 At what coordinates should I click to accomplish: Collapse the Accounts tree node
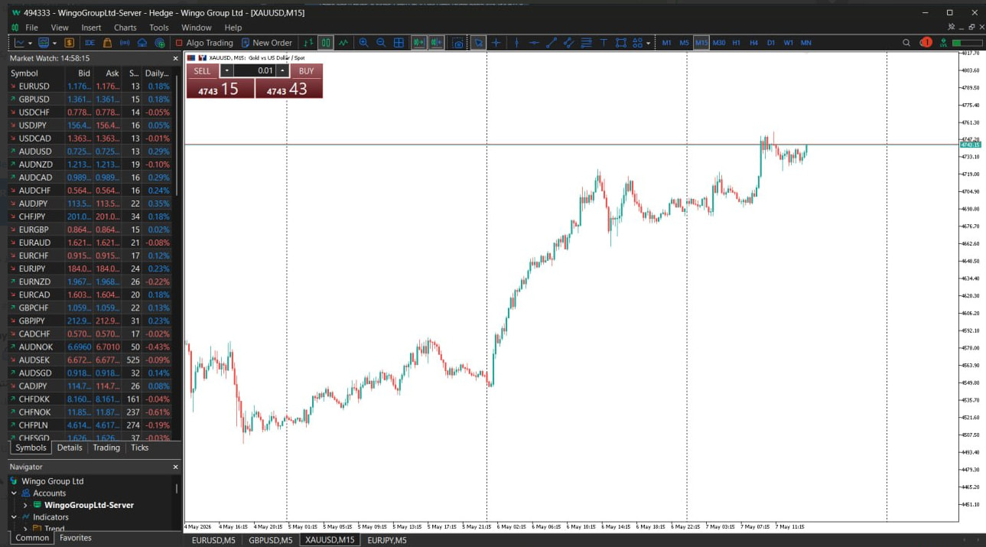click(14, 493)
